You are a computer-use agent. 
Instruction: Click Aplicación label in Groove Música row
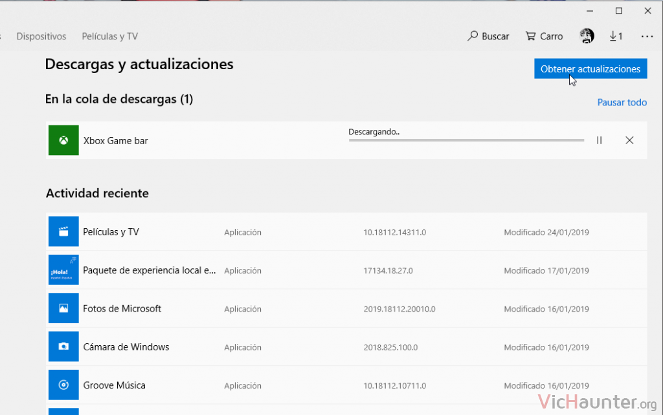tap(243, 386)
